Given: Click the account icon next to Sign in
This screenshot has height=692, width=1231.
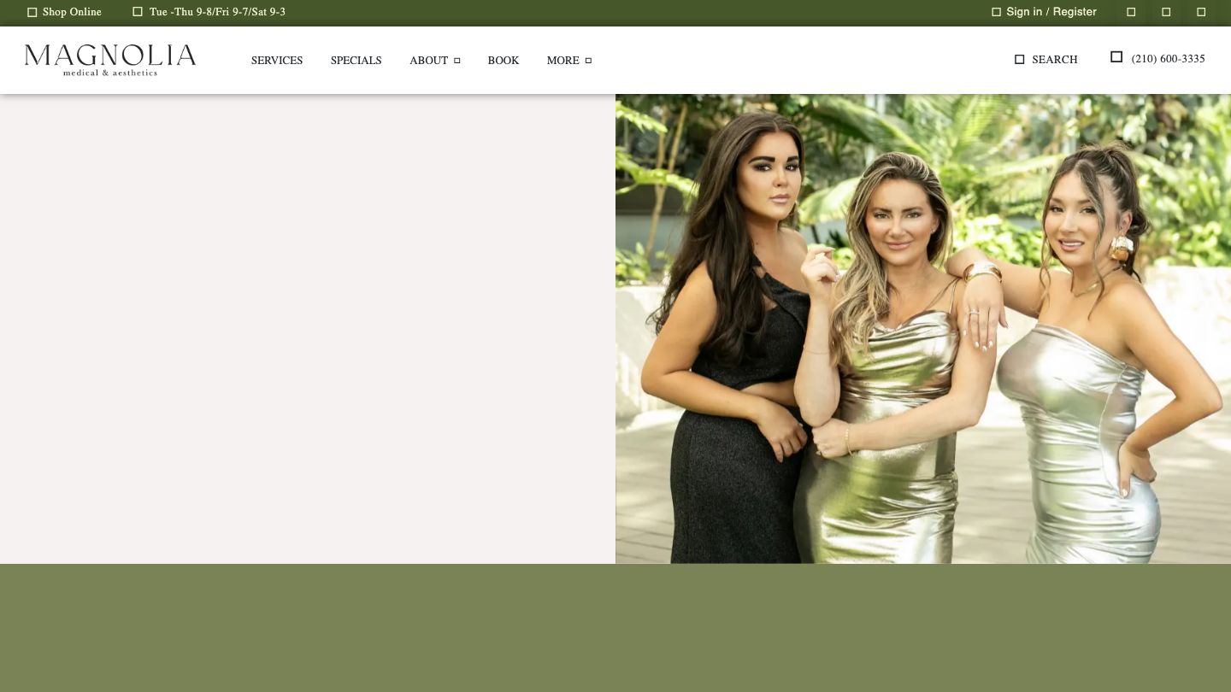Looking at the screenshot, I should pyautogui.click(x=997, y=12).
